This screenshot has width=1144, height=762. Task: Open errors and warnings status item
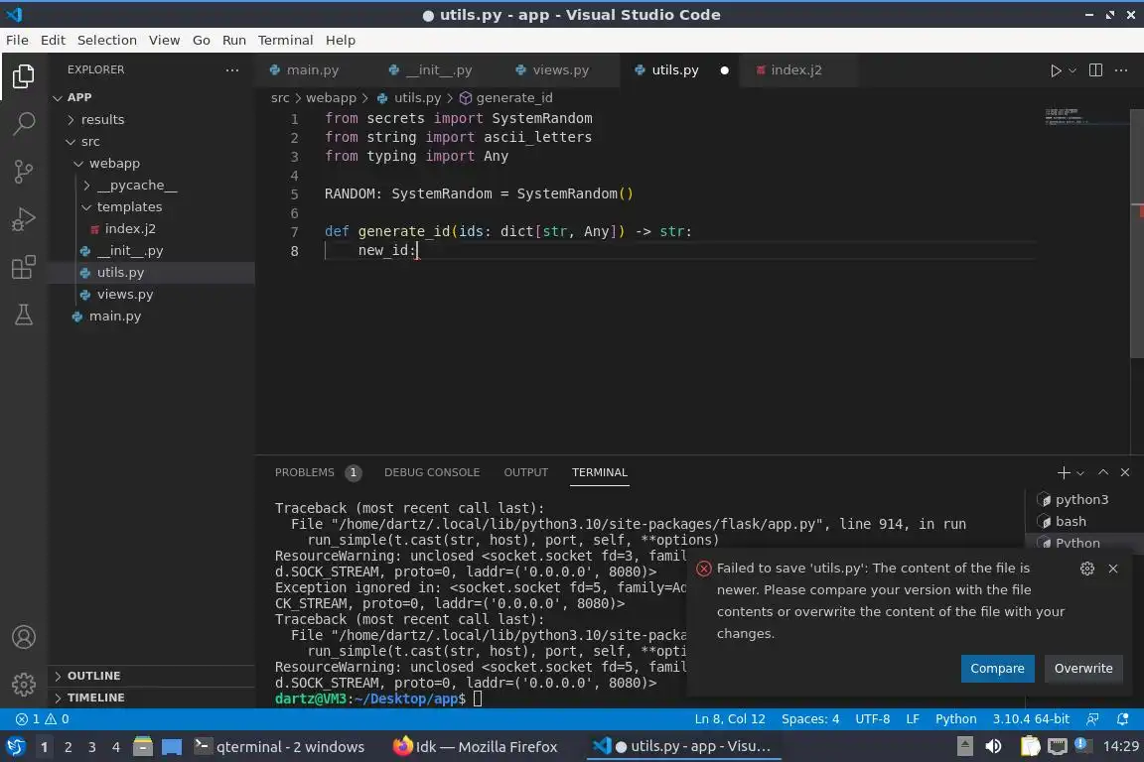coord(43,719)
